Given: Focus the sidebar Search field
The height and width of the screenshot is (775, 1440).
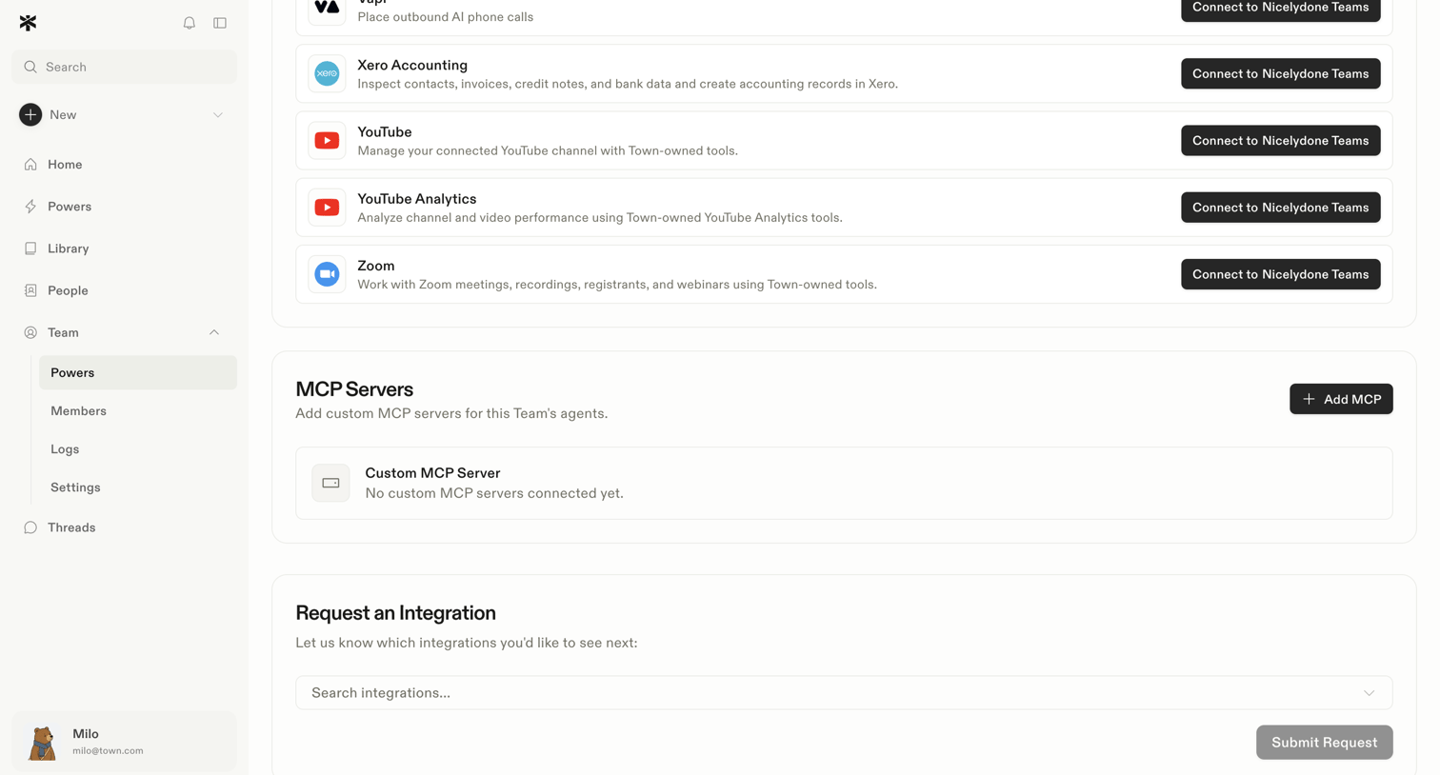Looking at the screenshot, I should click(124, 67).
